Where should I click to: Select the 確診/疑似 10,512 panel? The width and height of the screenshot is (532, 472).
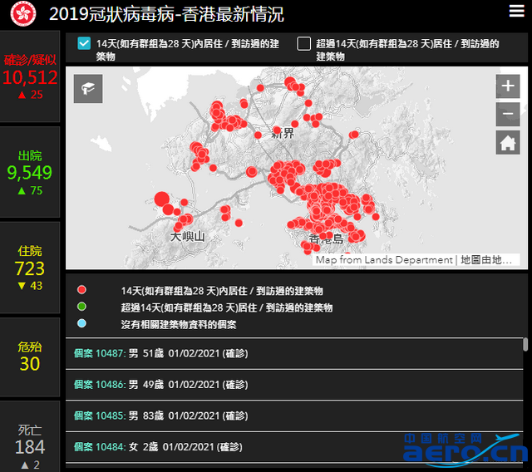(30, 76)
